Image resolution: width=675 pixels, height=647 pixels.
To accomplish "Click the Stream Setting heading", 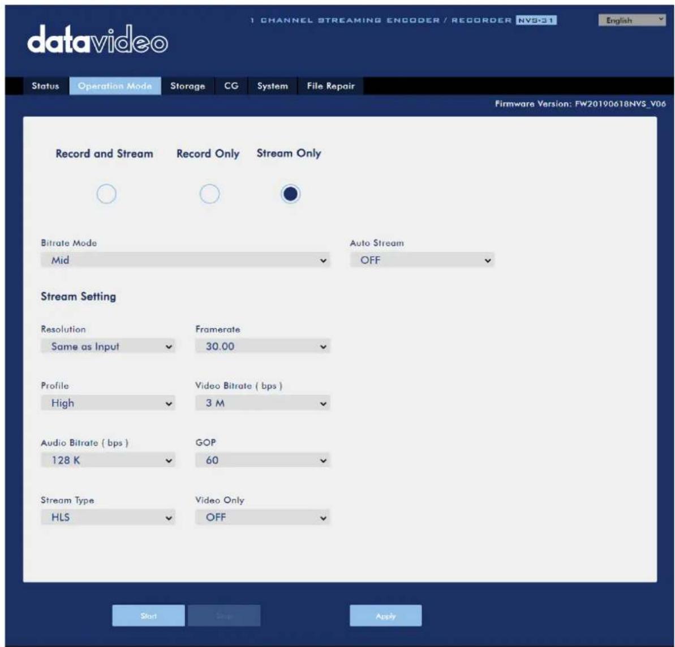I will pyautogui.click(x=78, y=297).
